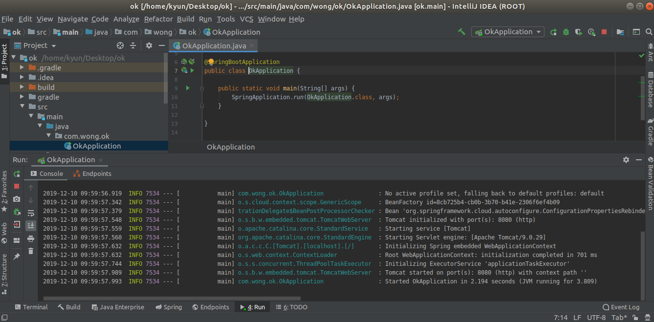The width and height of the screenshot is (654, 322).
Task: Click the LF line separator widget
Action: 577,318
